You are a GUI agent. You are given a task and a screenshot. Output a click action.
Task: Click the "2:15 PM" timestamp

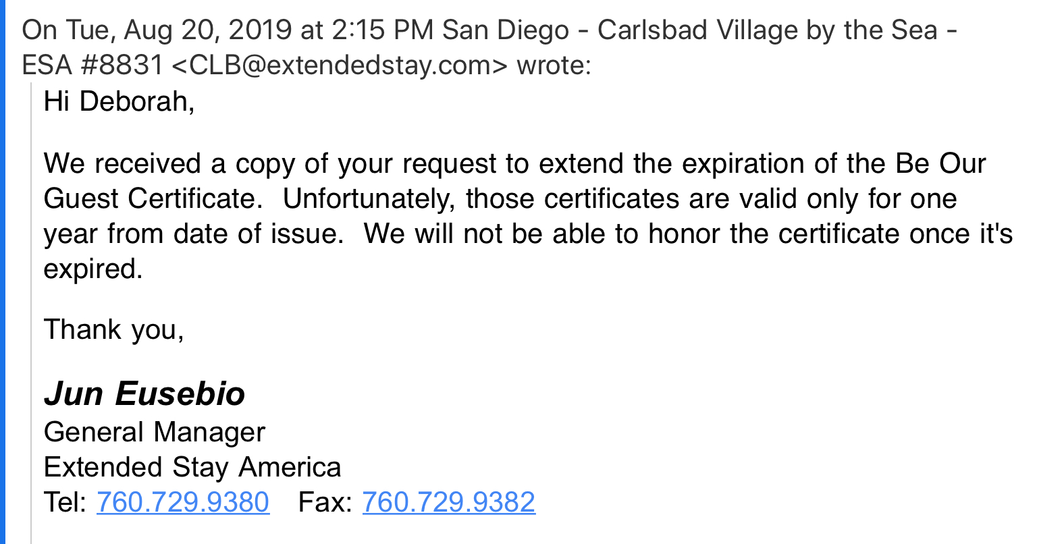(383, 30)
